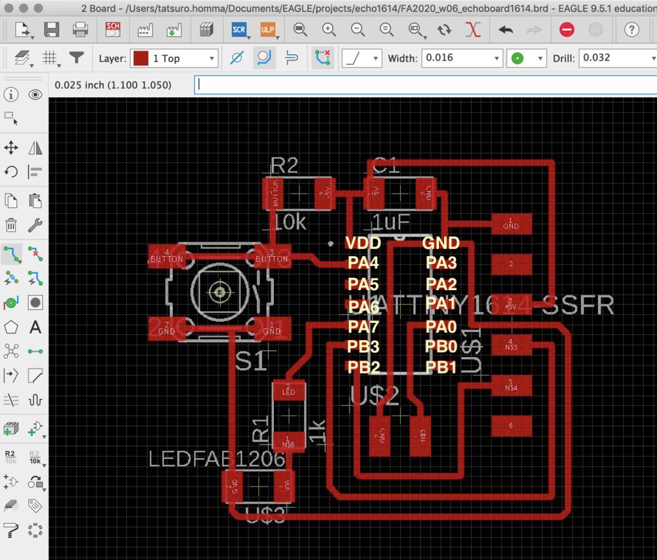657x560 pixels.
Task: Select the Polygon tool
Action: [x=11, y=327]
